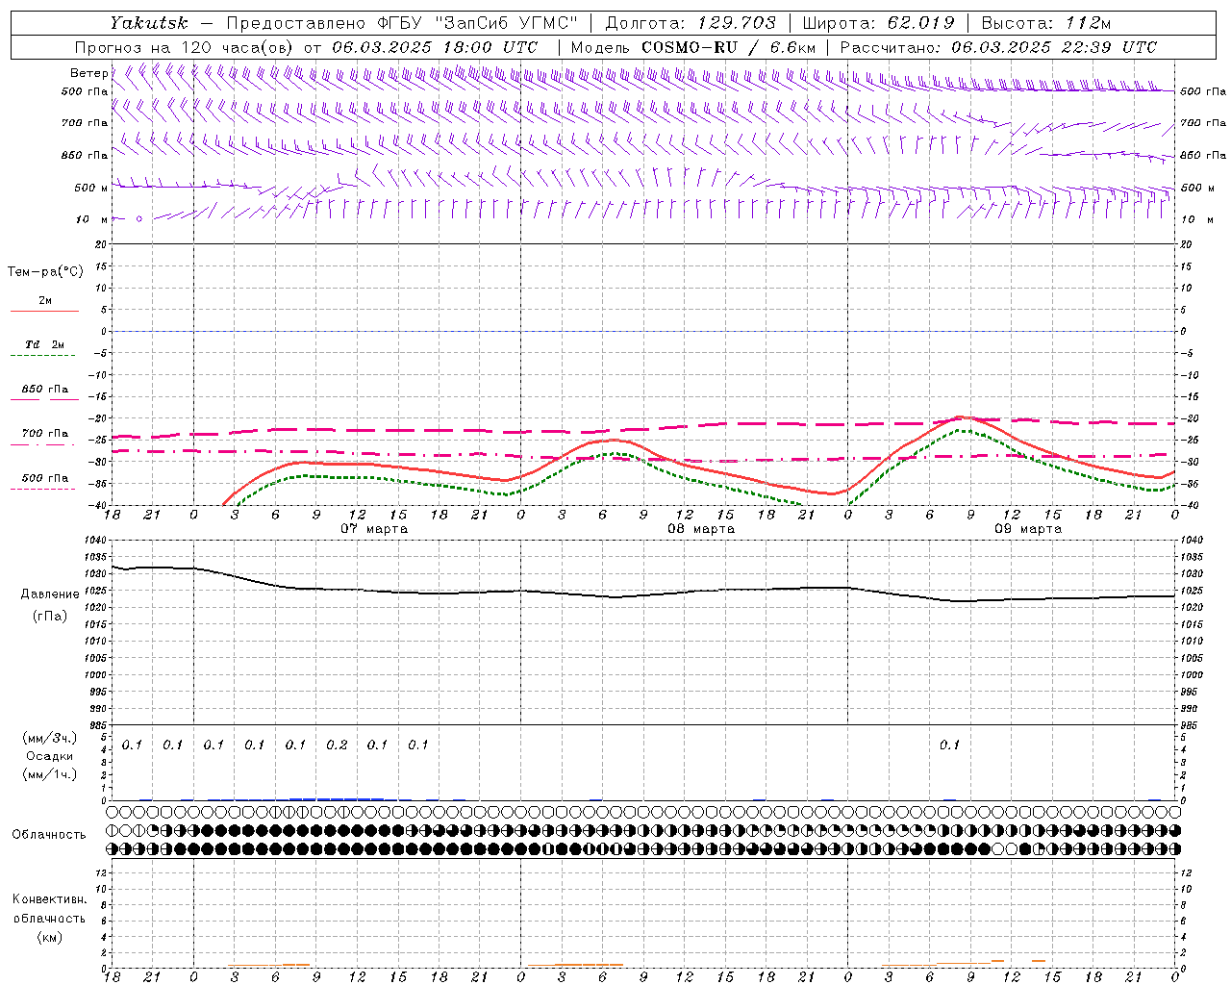Click the 700 гПа temperature legend entry
This screenshot has height=985, width=1231.
tap(44, 436)
